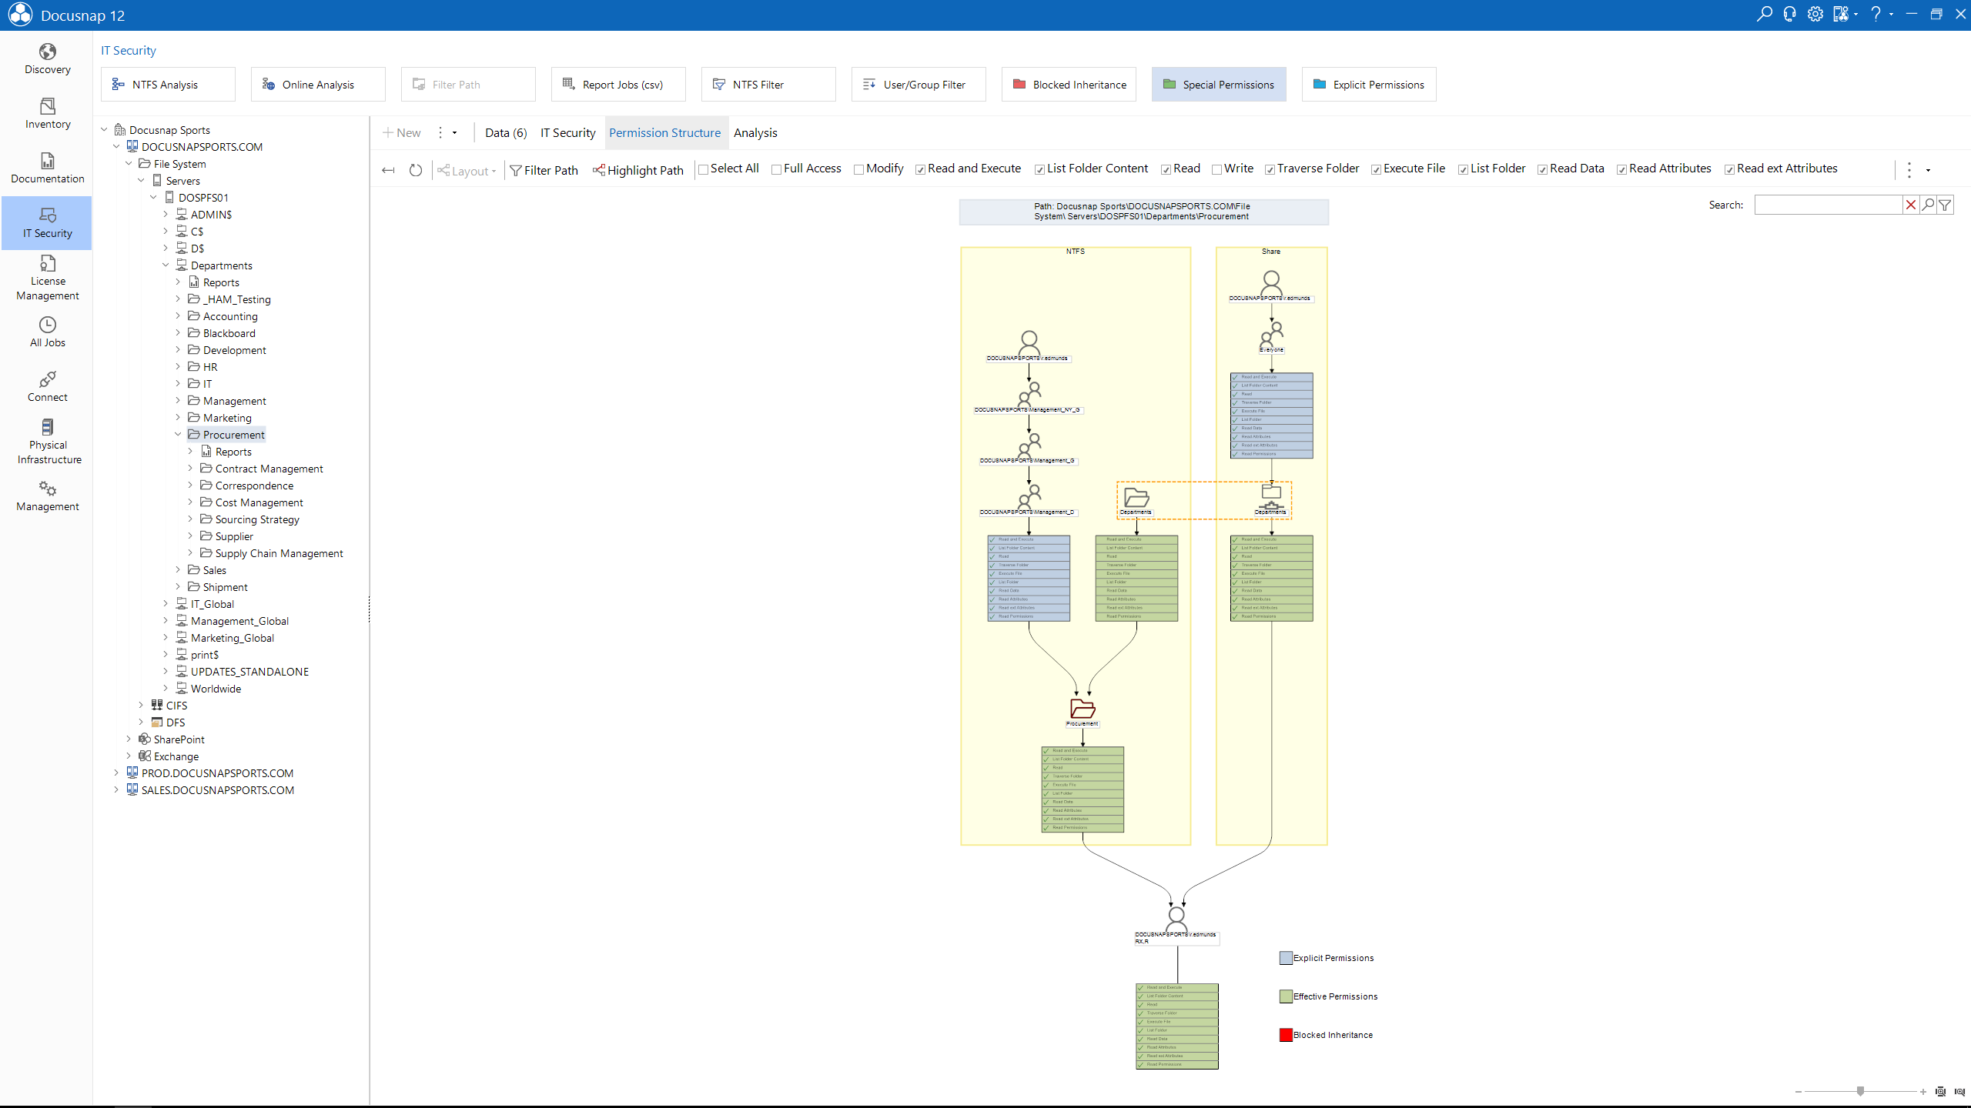Check the Select All checkbox

[x=703, y=169]
